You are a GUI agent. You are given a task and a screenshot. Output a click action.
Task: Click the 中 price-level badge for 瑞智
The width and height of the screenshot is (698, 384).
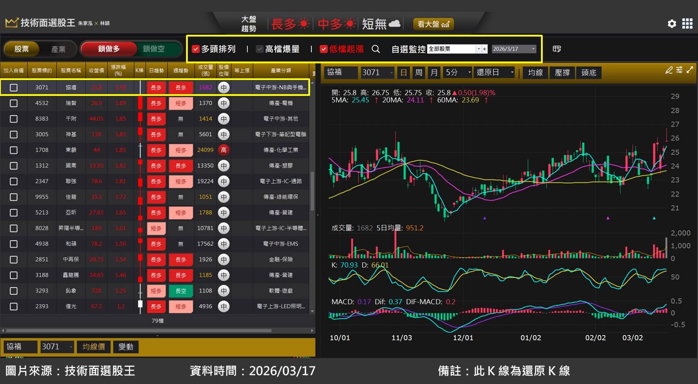(x=223, y=103)
